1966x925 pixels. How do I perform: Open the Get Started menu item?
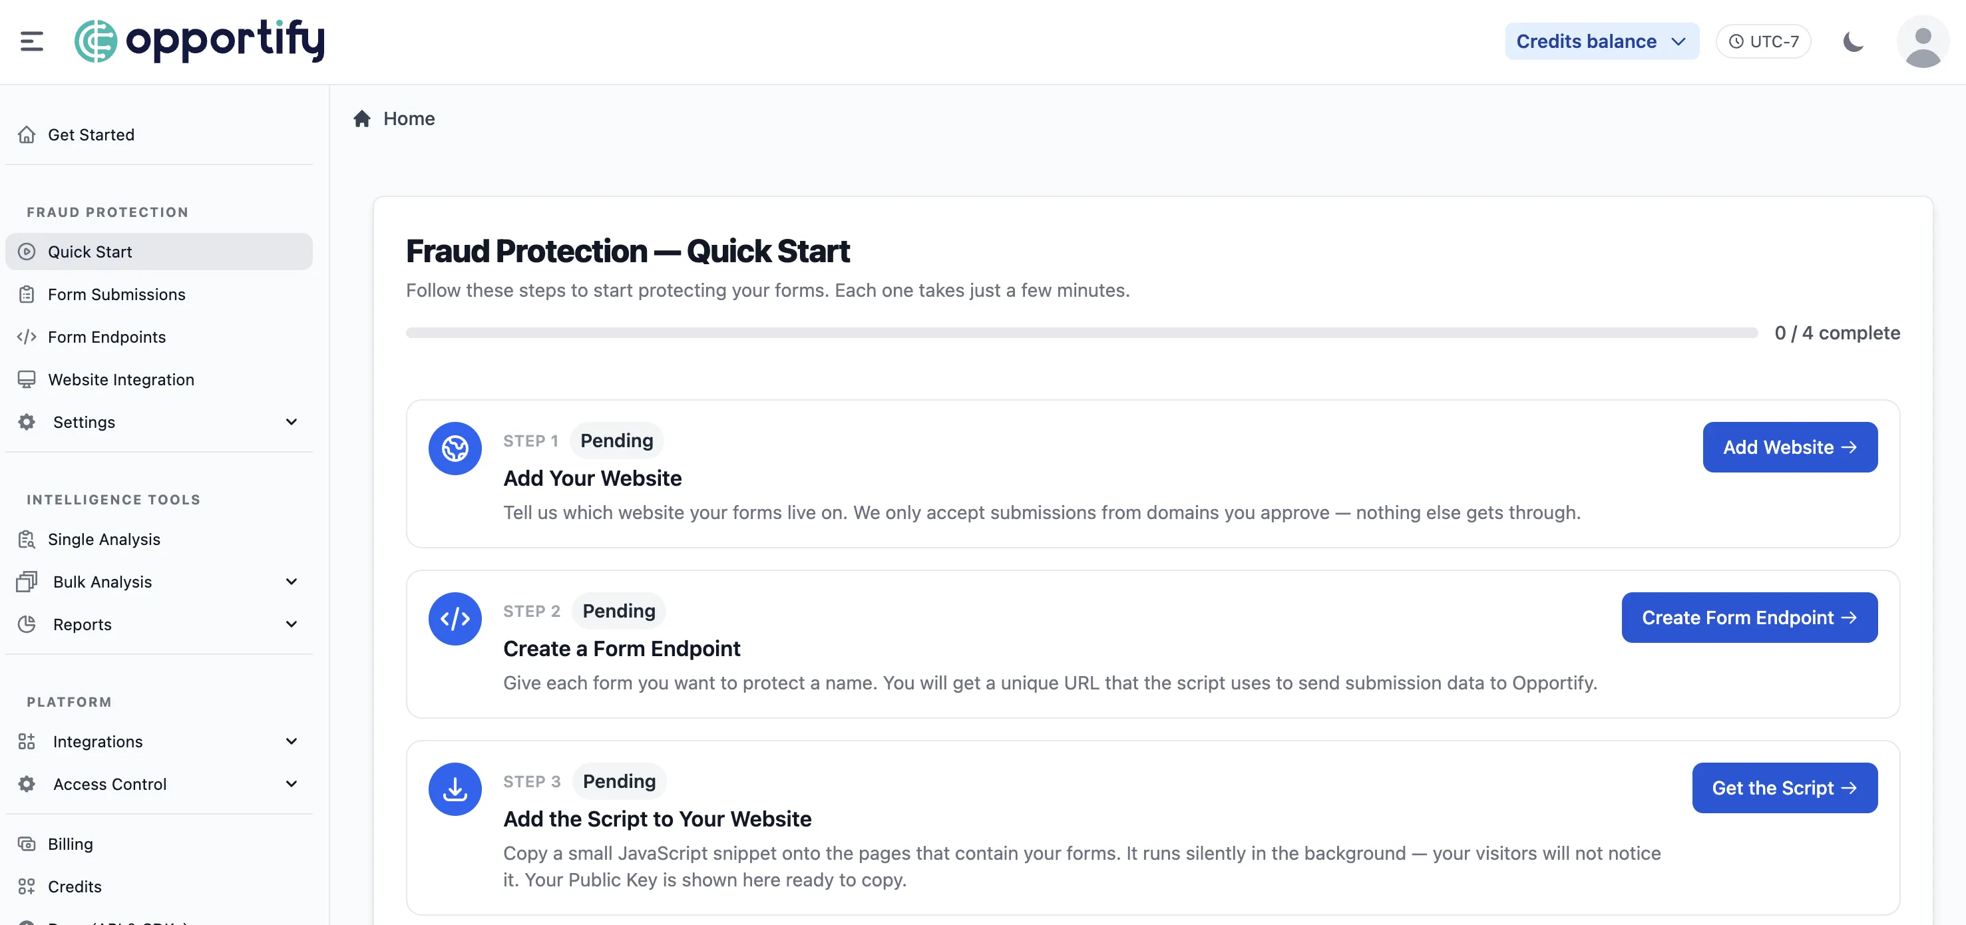tap(90, 134)
